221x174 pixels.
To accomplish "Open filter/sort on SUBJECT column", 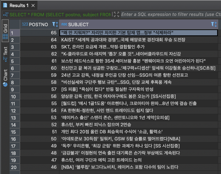I will (214, 24).
